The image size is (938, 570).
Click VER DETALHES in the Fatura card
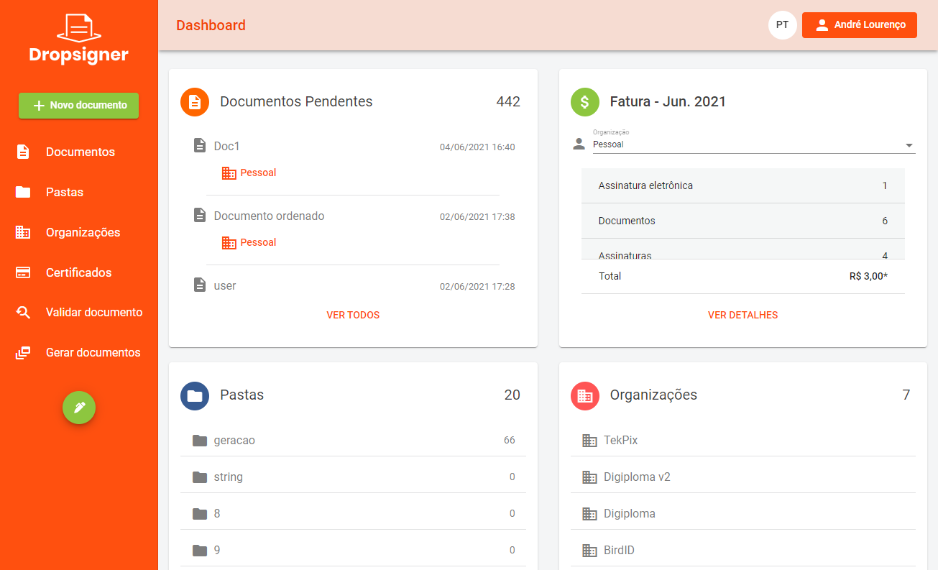point(743,315)
